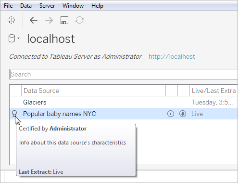
Task: Click the save floppy disk icon
Action: [x=64, y=20]
